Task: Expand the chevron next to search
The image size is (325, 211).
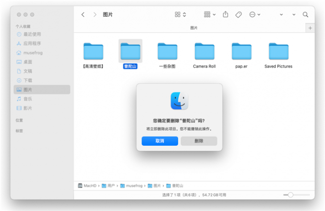Action: (294, 14)
